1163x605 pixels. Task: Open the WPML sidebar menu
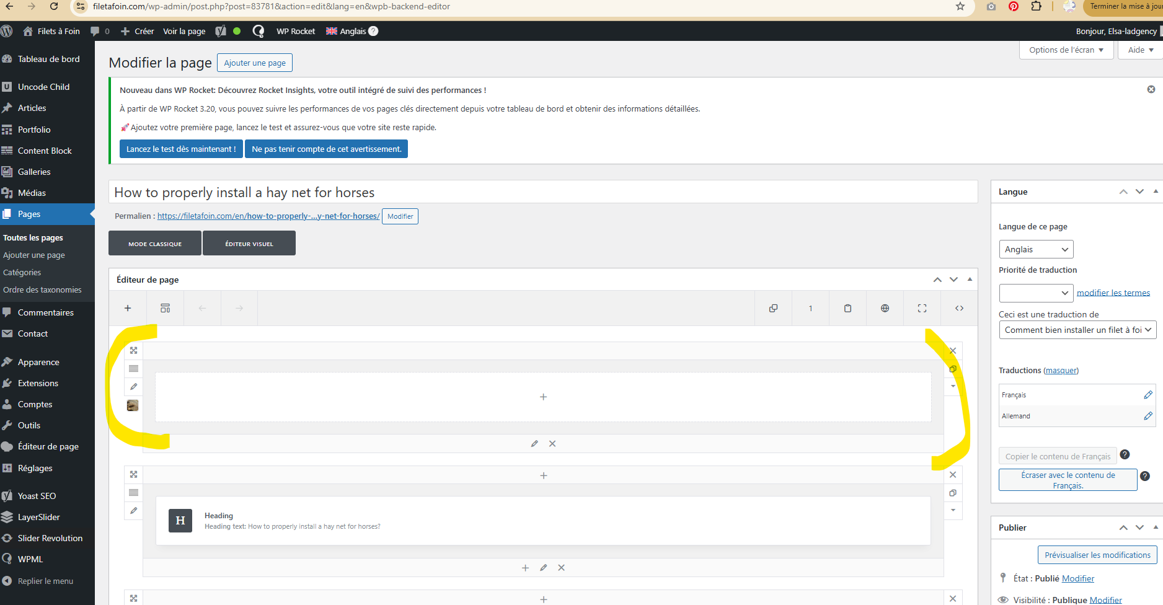coord(47,559)
